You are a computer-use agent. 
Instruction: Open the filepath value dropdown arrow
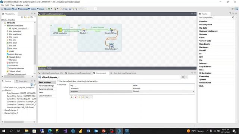(193, 92)
